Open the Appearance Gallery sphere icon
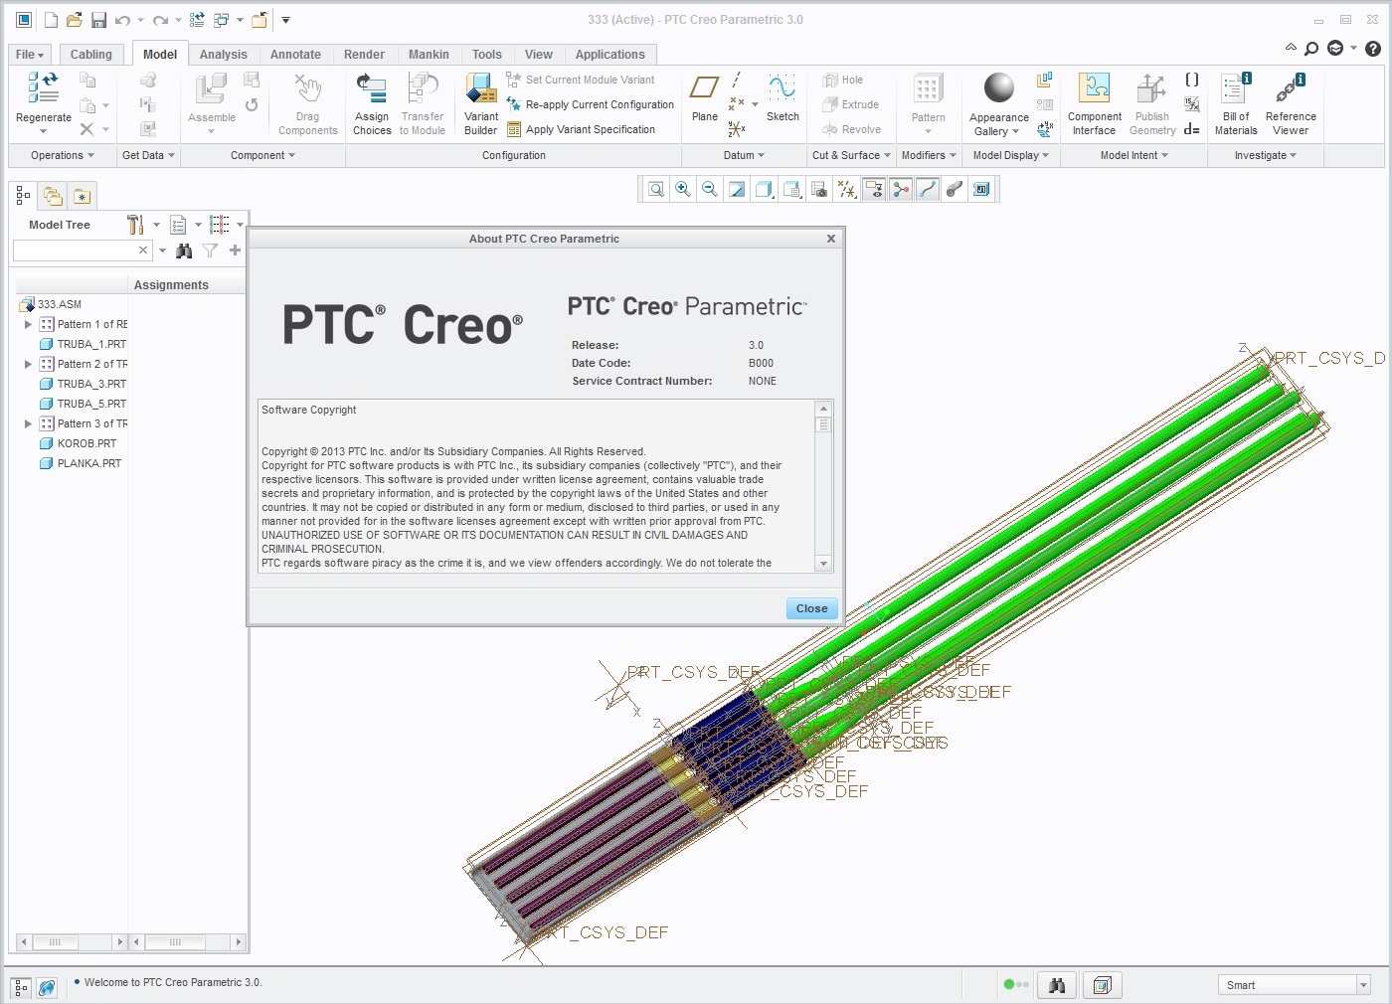Image resolution: width=1392 pixels, height=1004 pixels. pos(998,88)
